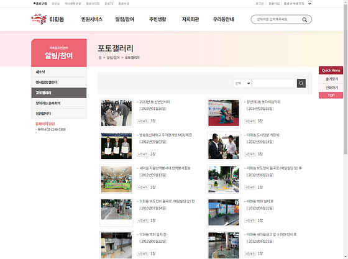Open the 새마을 자율방역봉사대 thumbnail

pyautogui.click(x=116, y=179)
